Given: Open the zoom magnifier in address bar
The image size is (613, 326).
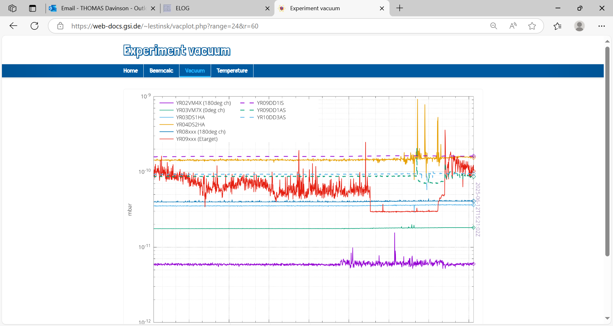Looking at the screenshot, I should coord(494,26).
